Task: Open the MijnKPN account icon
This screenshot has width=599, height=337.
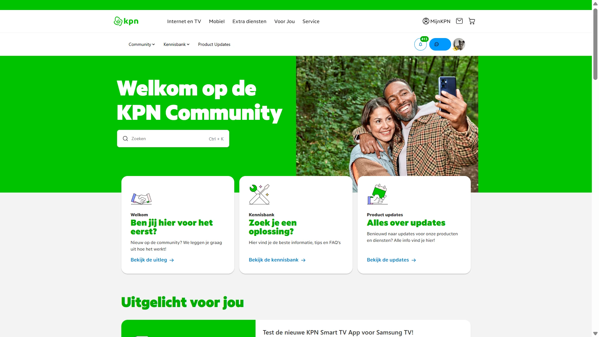Action: click(x=426, y=21)
